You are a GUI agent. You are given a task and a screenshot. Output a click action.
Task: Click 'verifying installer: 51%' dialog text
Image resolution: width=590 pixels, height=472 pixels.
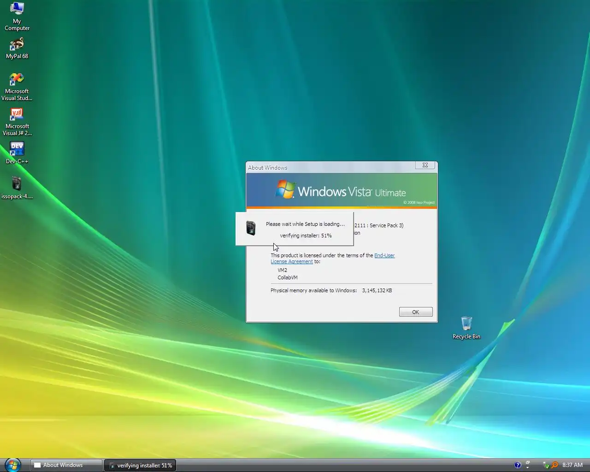point(306,236)
